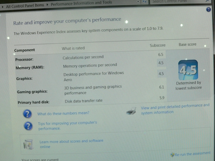The image size is (215, 161).
Task: Click the shield icon next to Re-run the assessment
Action: click(172, 155)
